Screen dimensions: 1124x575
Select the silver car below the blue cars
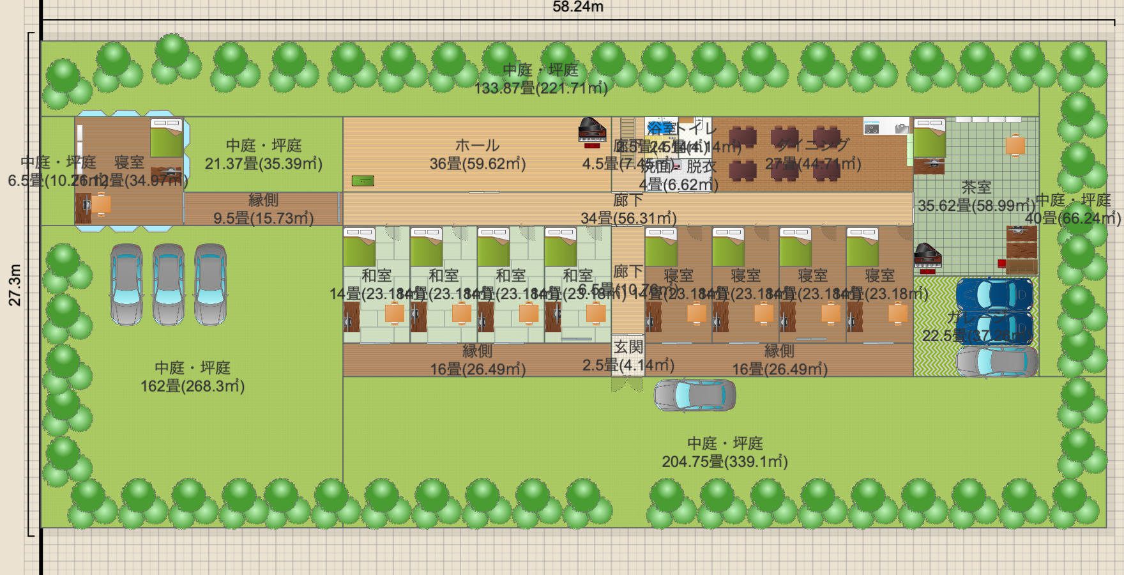[996, 362]
